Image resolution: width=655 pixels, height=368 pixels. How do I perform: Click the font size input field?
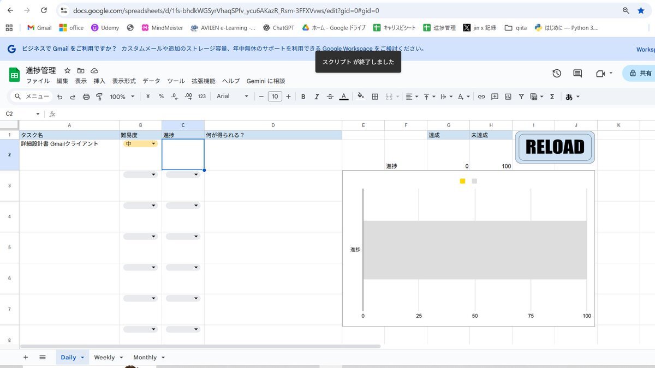point(275,96)
